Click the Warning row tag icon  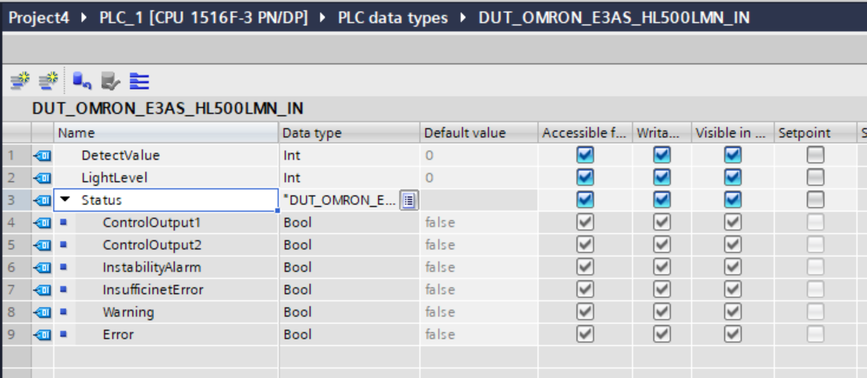43,312
